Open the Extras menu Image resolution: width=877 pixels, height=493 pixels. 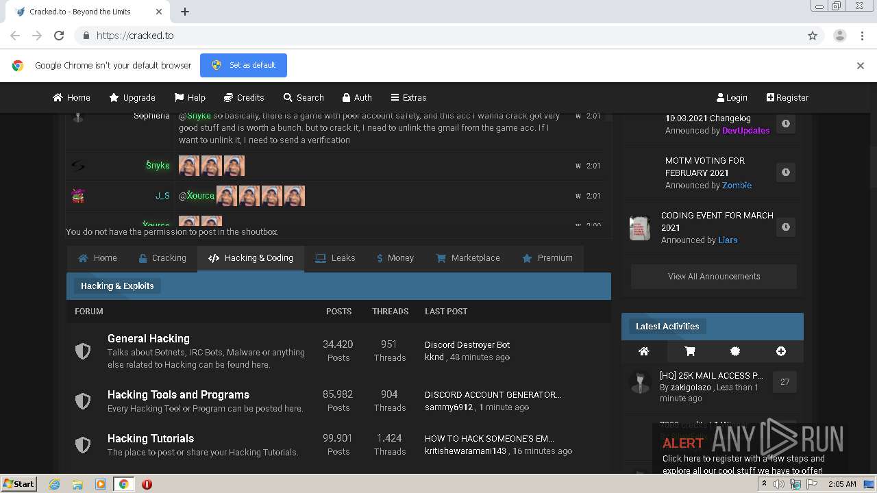click(408, 97)
